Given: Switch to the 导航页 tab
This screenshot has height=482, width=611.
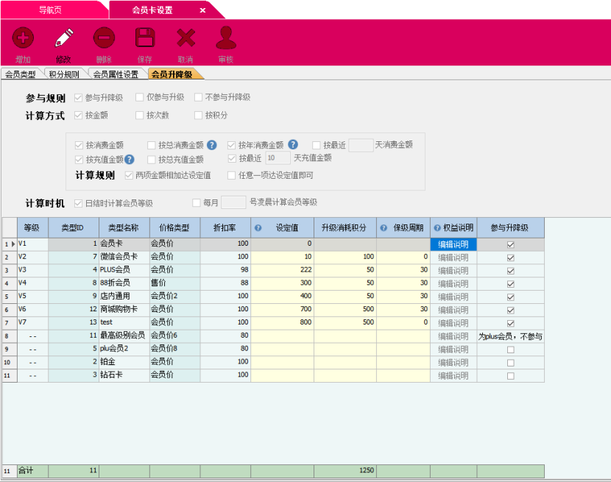Looking at the screenshot, I should click(50, 10).
